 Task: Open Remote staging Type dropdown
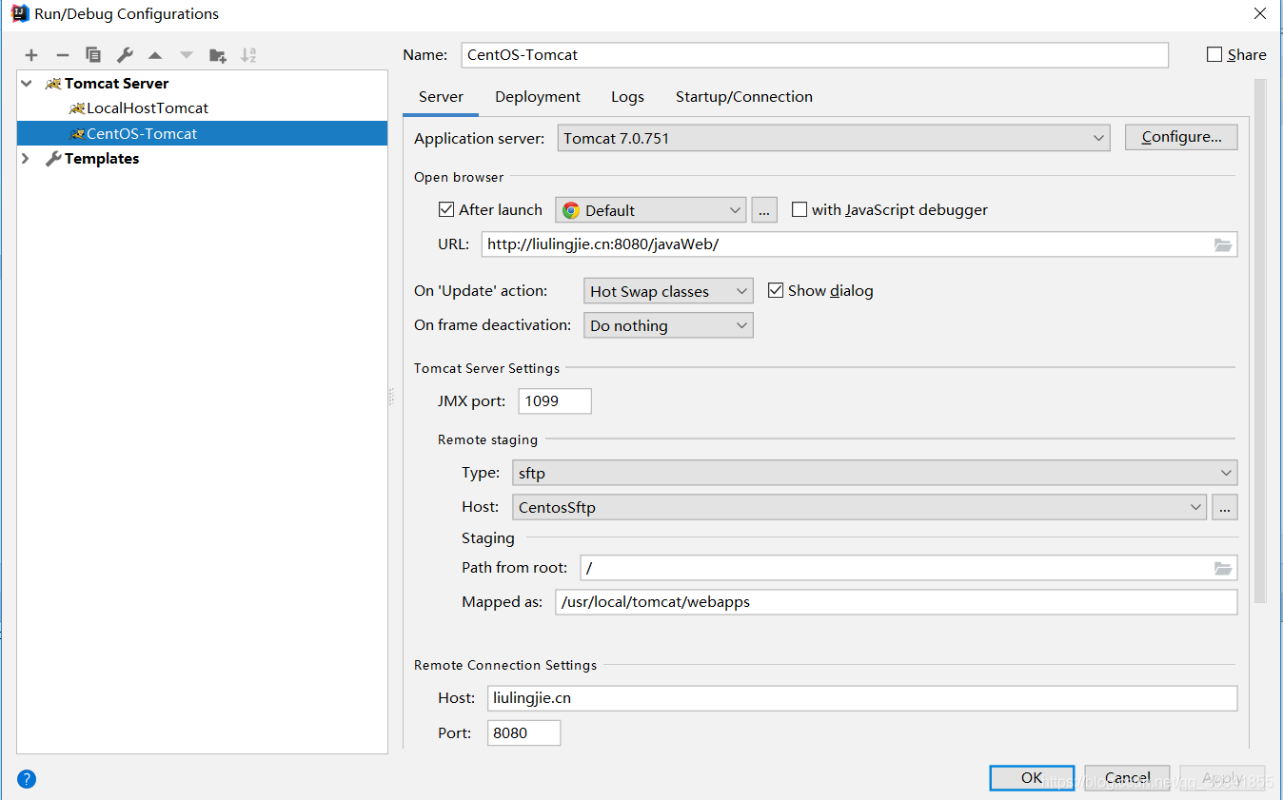click(875, 473)
